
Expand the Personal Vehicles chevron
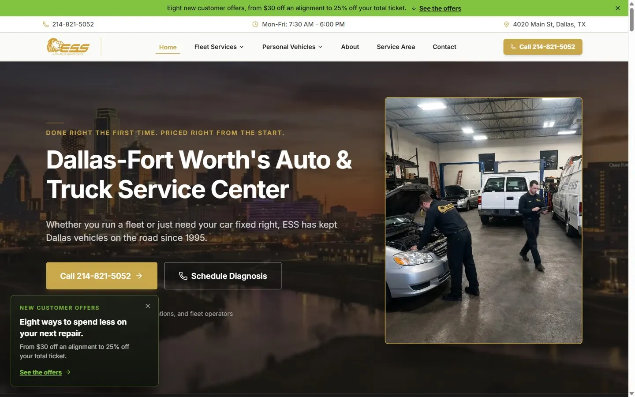click(x=320, y=47)
